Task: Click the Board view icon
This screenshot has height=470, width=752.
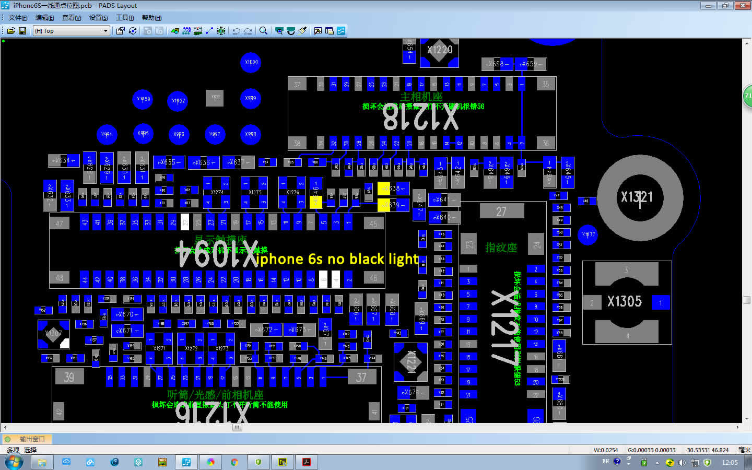Action: pos(279,31)
